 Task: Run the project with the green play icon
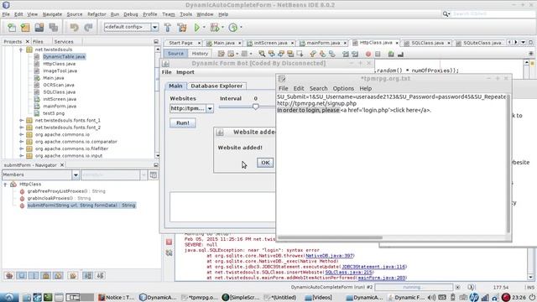[197, 28]
